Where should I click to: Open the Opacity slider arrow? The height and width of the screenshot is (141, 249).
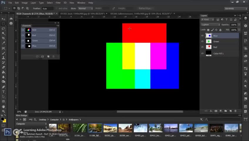coord(239,25)
